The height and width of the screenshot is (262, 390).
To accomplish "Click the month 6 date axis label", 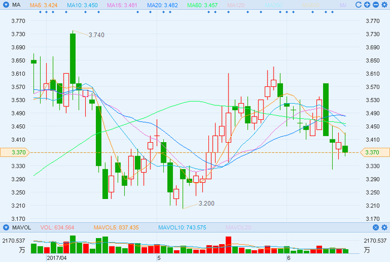I will (289, 258).
